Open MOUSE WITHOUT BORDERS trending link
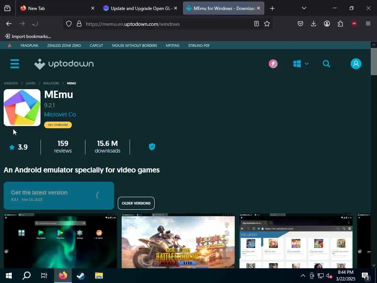The image size is (377, 283). click(x=134, y=45)
